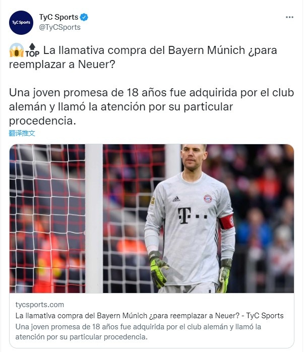Click the card description about joven promesa
The width and height of the screenshot is (304, 352).
138,332
